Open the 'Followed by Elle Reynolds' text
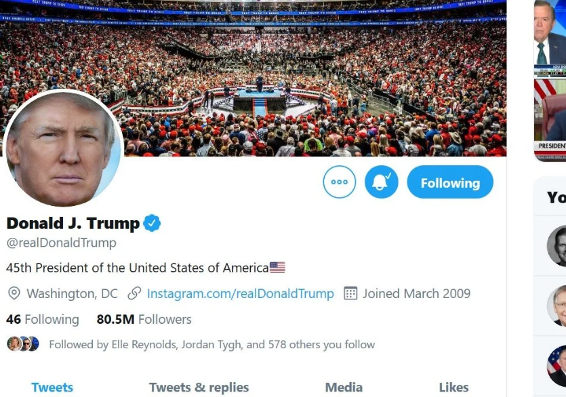The height and width of the screenshot is (397, 566). click(211, 344)
